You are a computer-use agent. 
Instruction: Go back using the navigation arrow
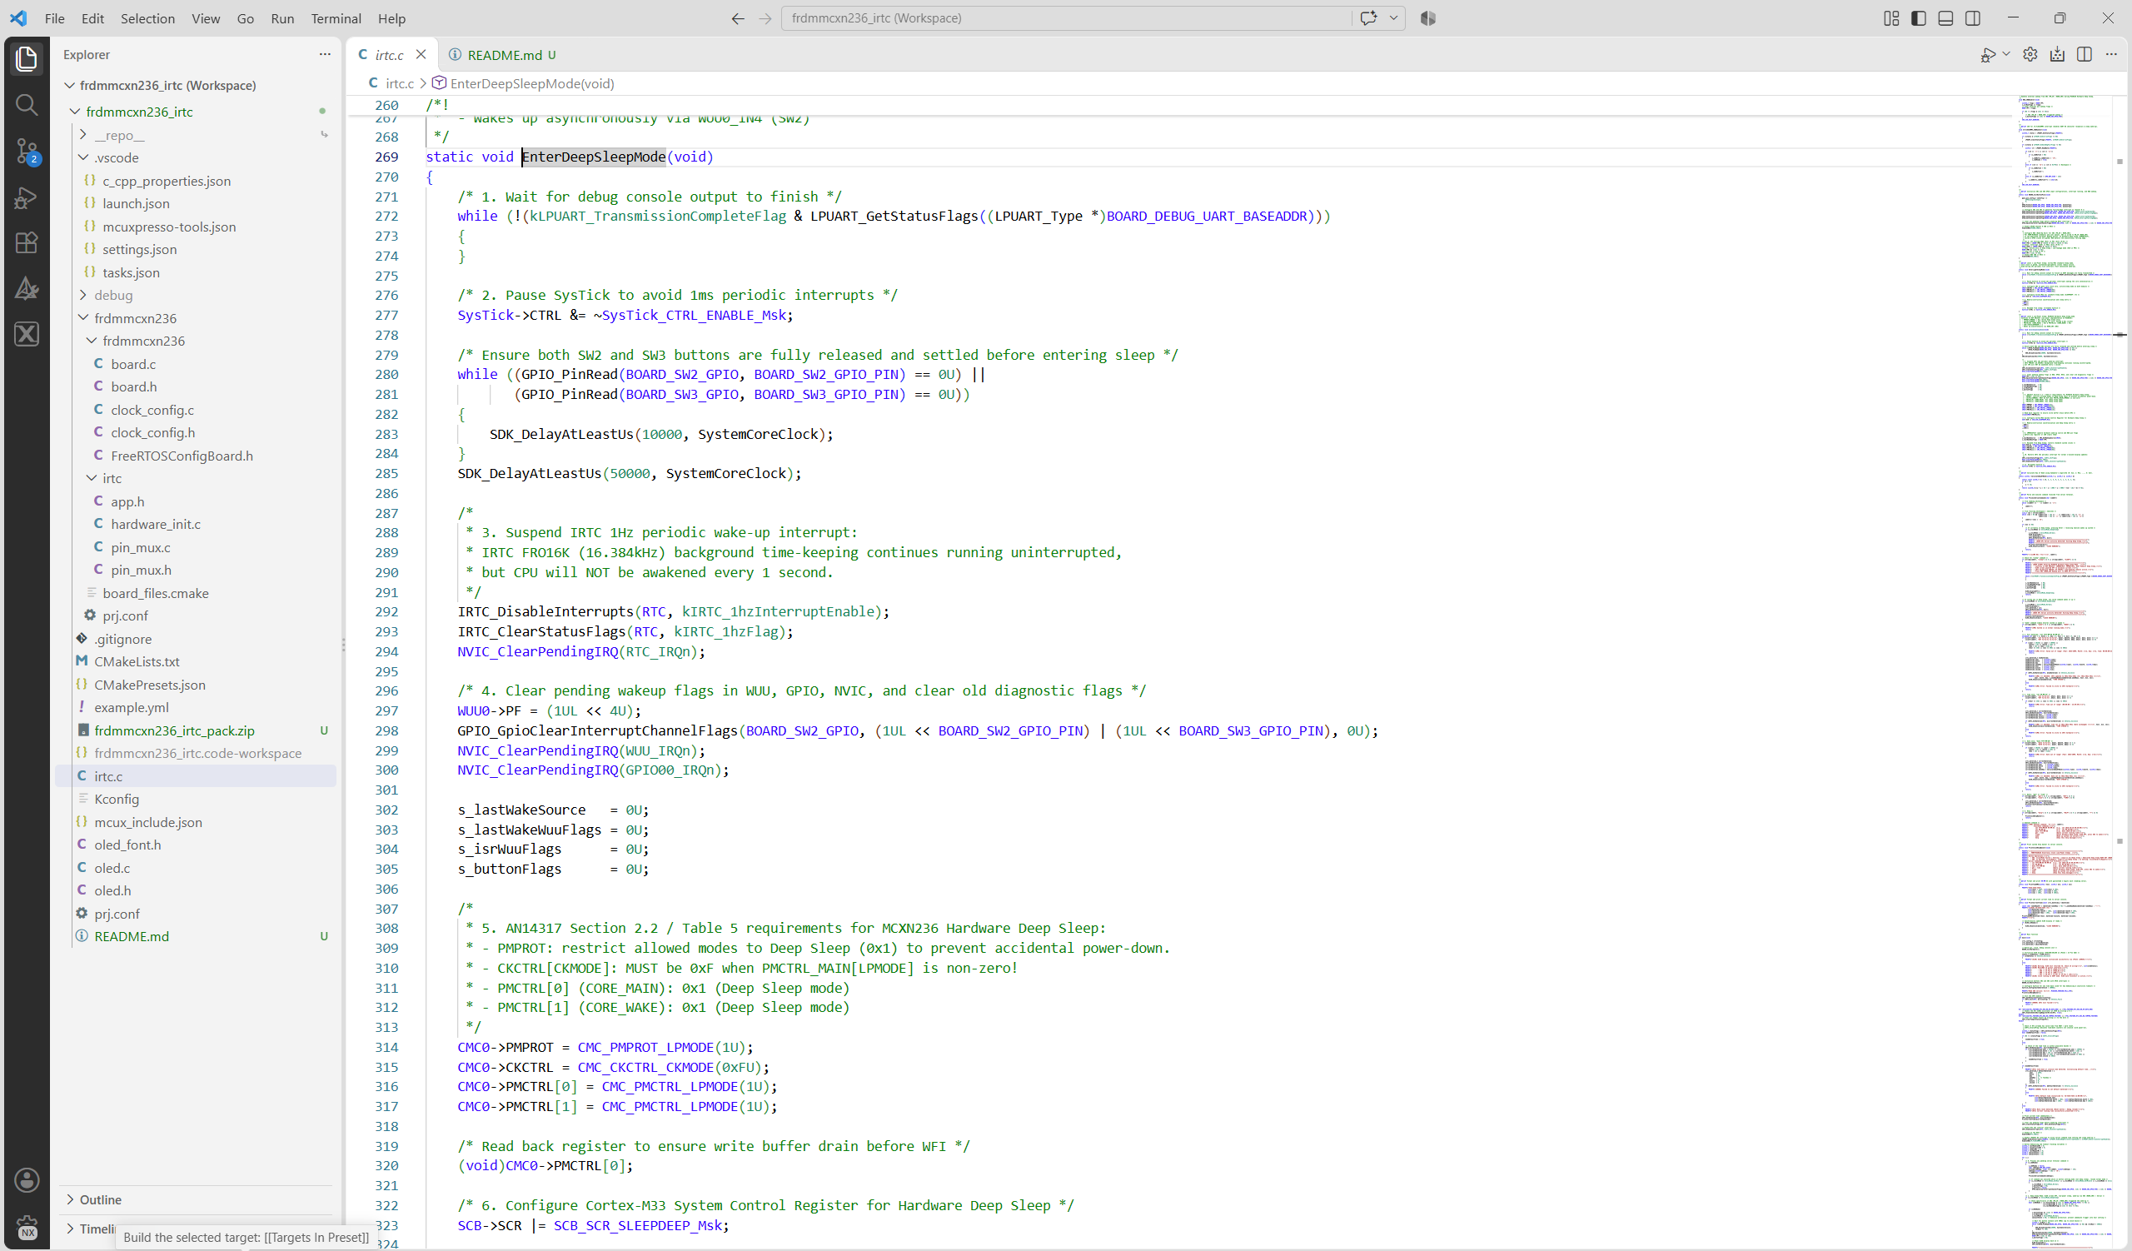tap(738, 17)
